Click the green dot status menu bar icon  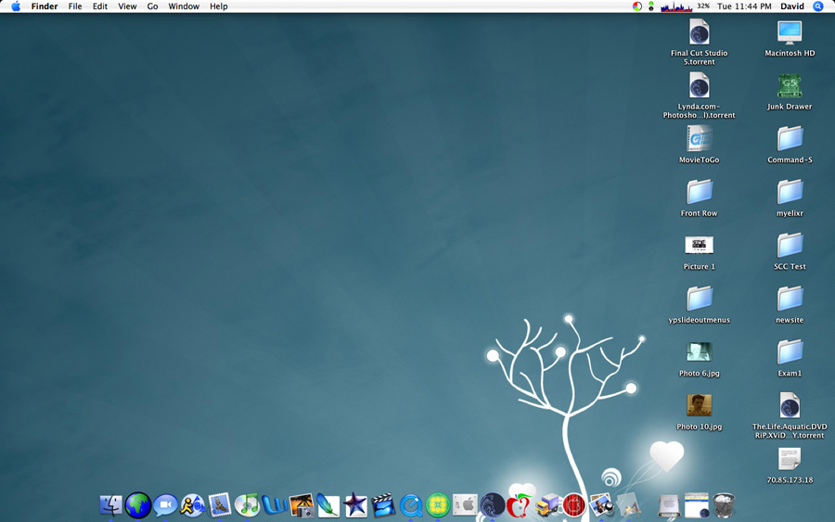click(650, 6)
